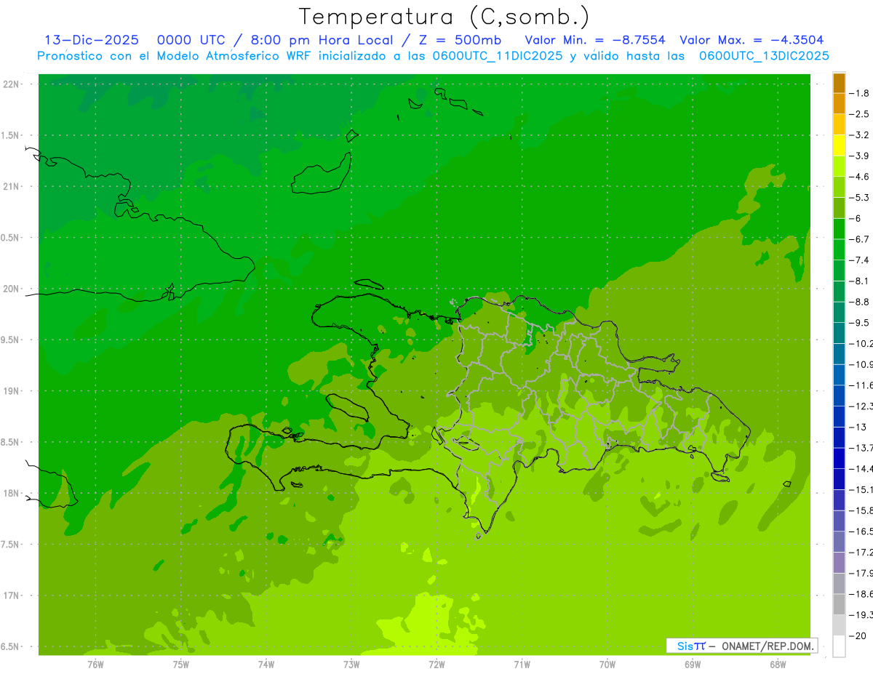The width and height of the screenshot is (873, 674).
Task: Click colorbar value '-20'
Action: pyautogui.click(x=857, y=635)
